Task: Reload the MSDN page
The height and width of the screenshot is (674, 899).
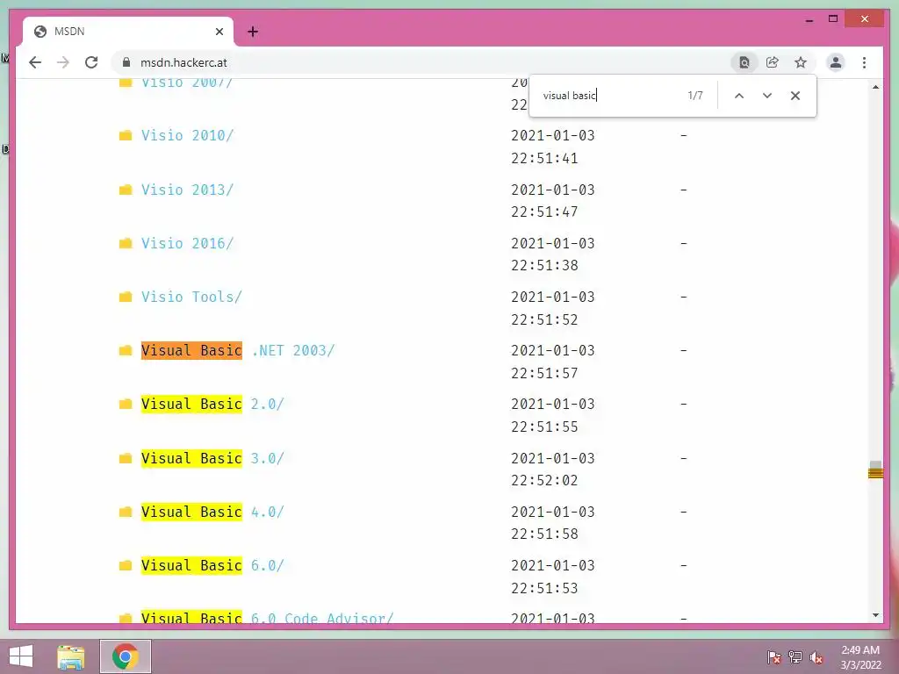Action: 91,62
